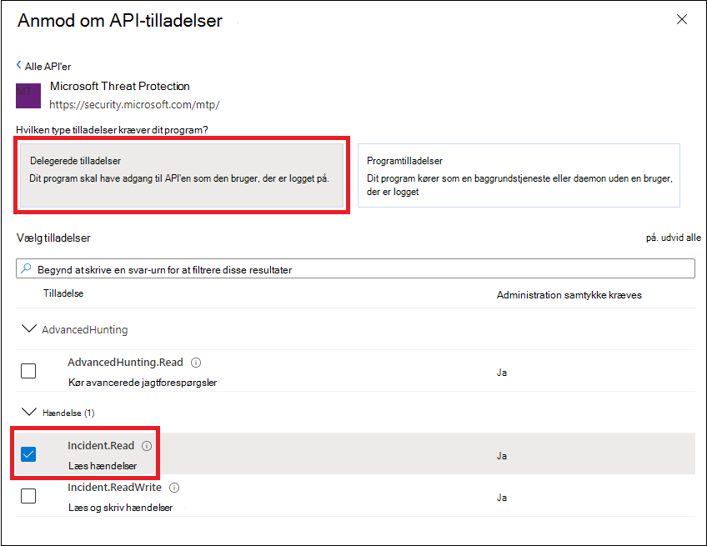The image size is (707, 546).
Task: Click the Hændelse (1) group label
Action: click(68, 413)
